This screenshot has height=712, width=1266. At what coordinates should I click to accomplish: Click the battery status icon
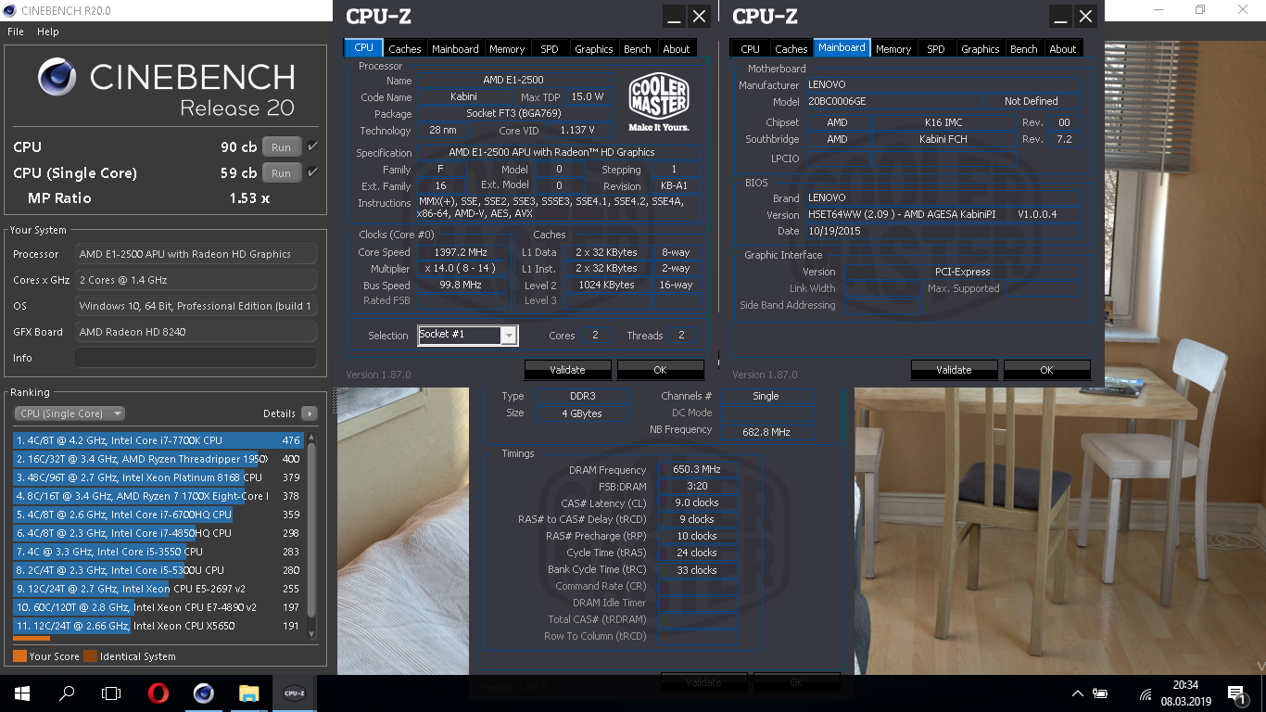click(x=1100, y=693)
